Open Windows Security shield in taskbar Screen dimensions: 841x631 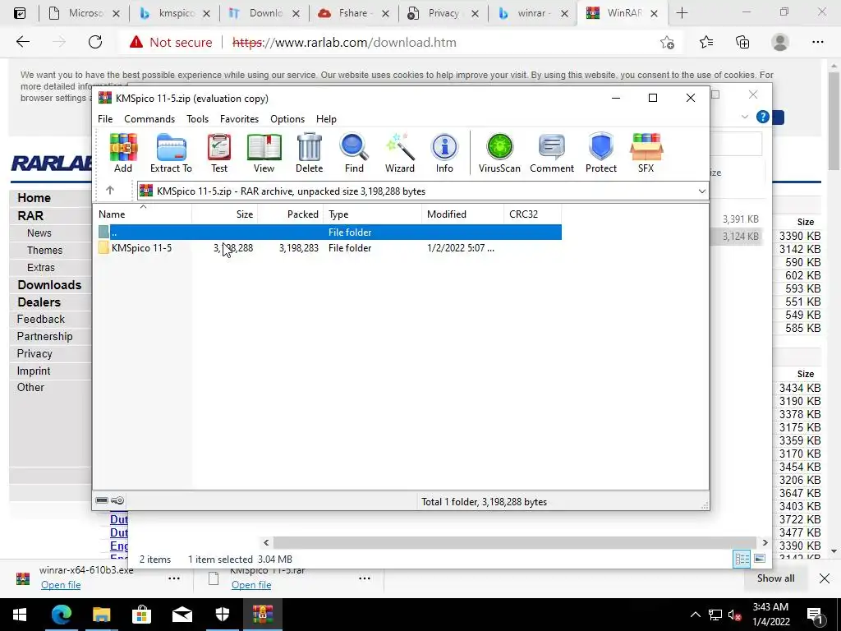[222, 615]
